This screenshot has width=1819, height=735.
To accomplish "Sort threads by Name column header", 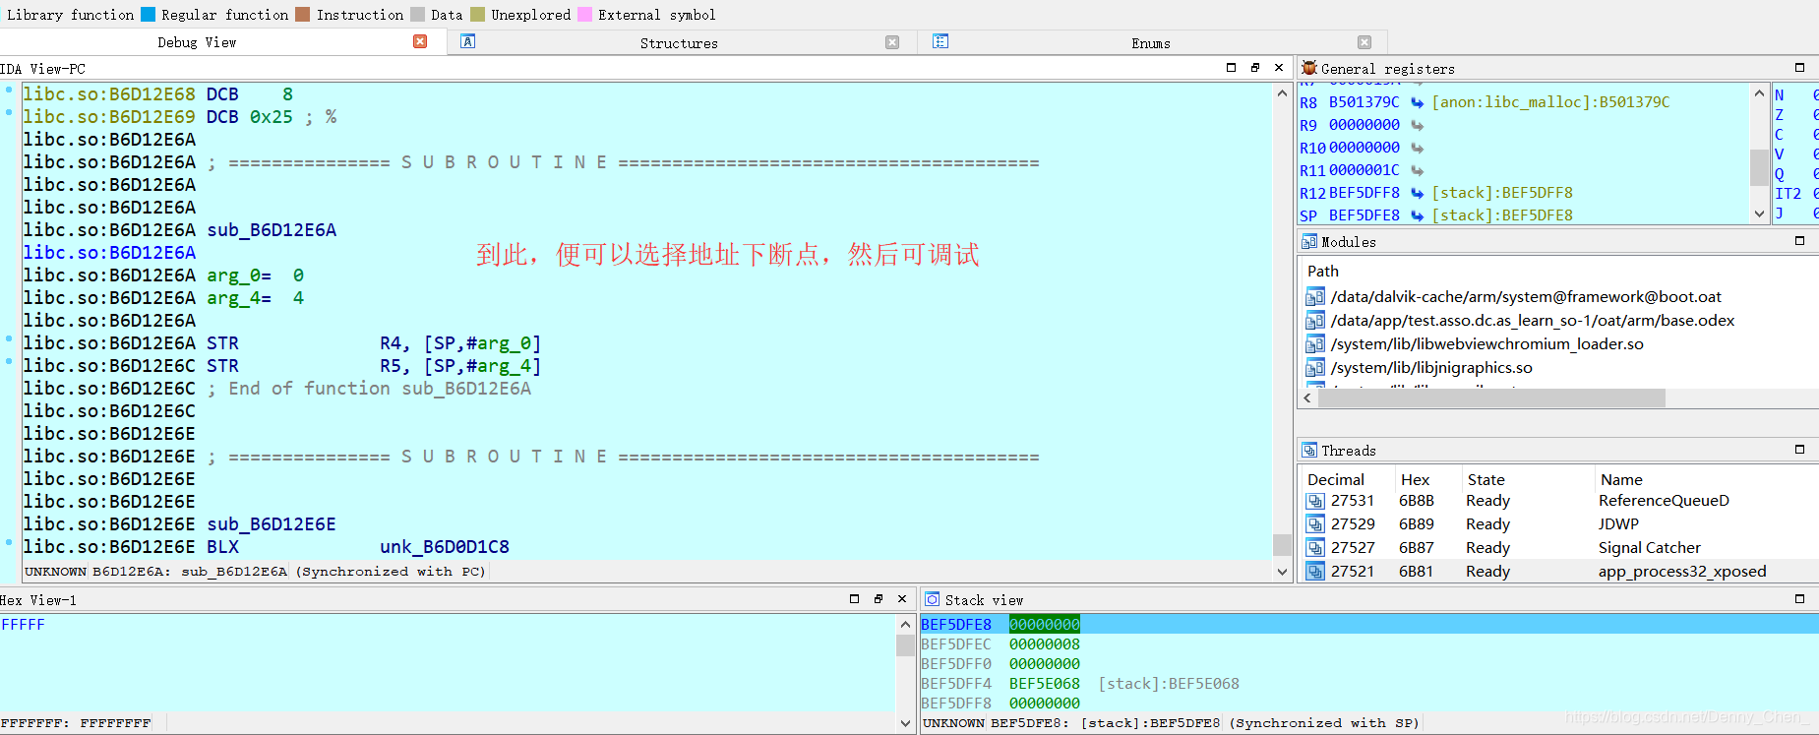I will (x=1621, y=480).
